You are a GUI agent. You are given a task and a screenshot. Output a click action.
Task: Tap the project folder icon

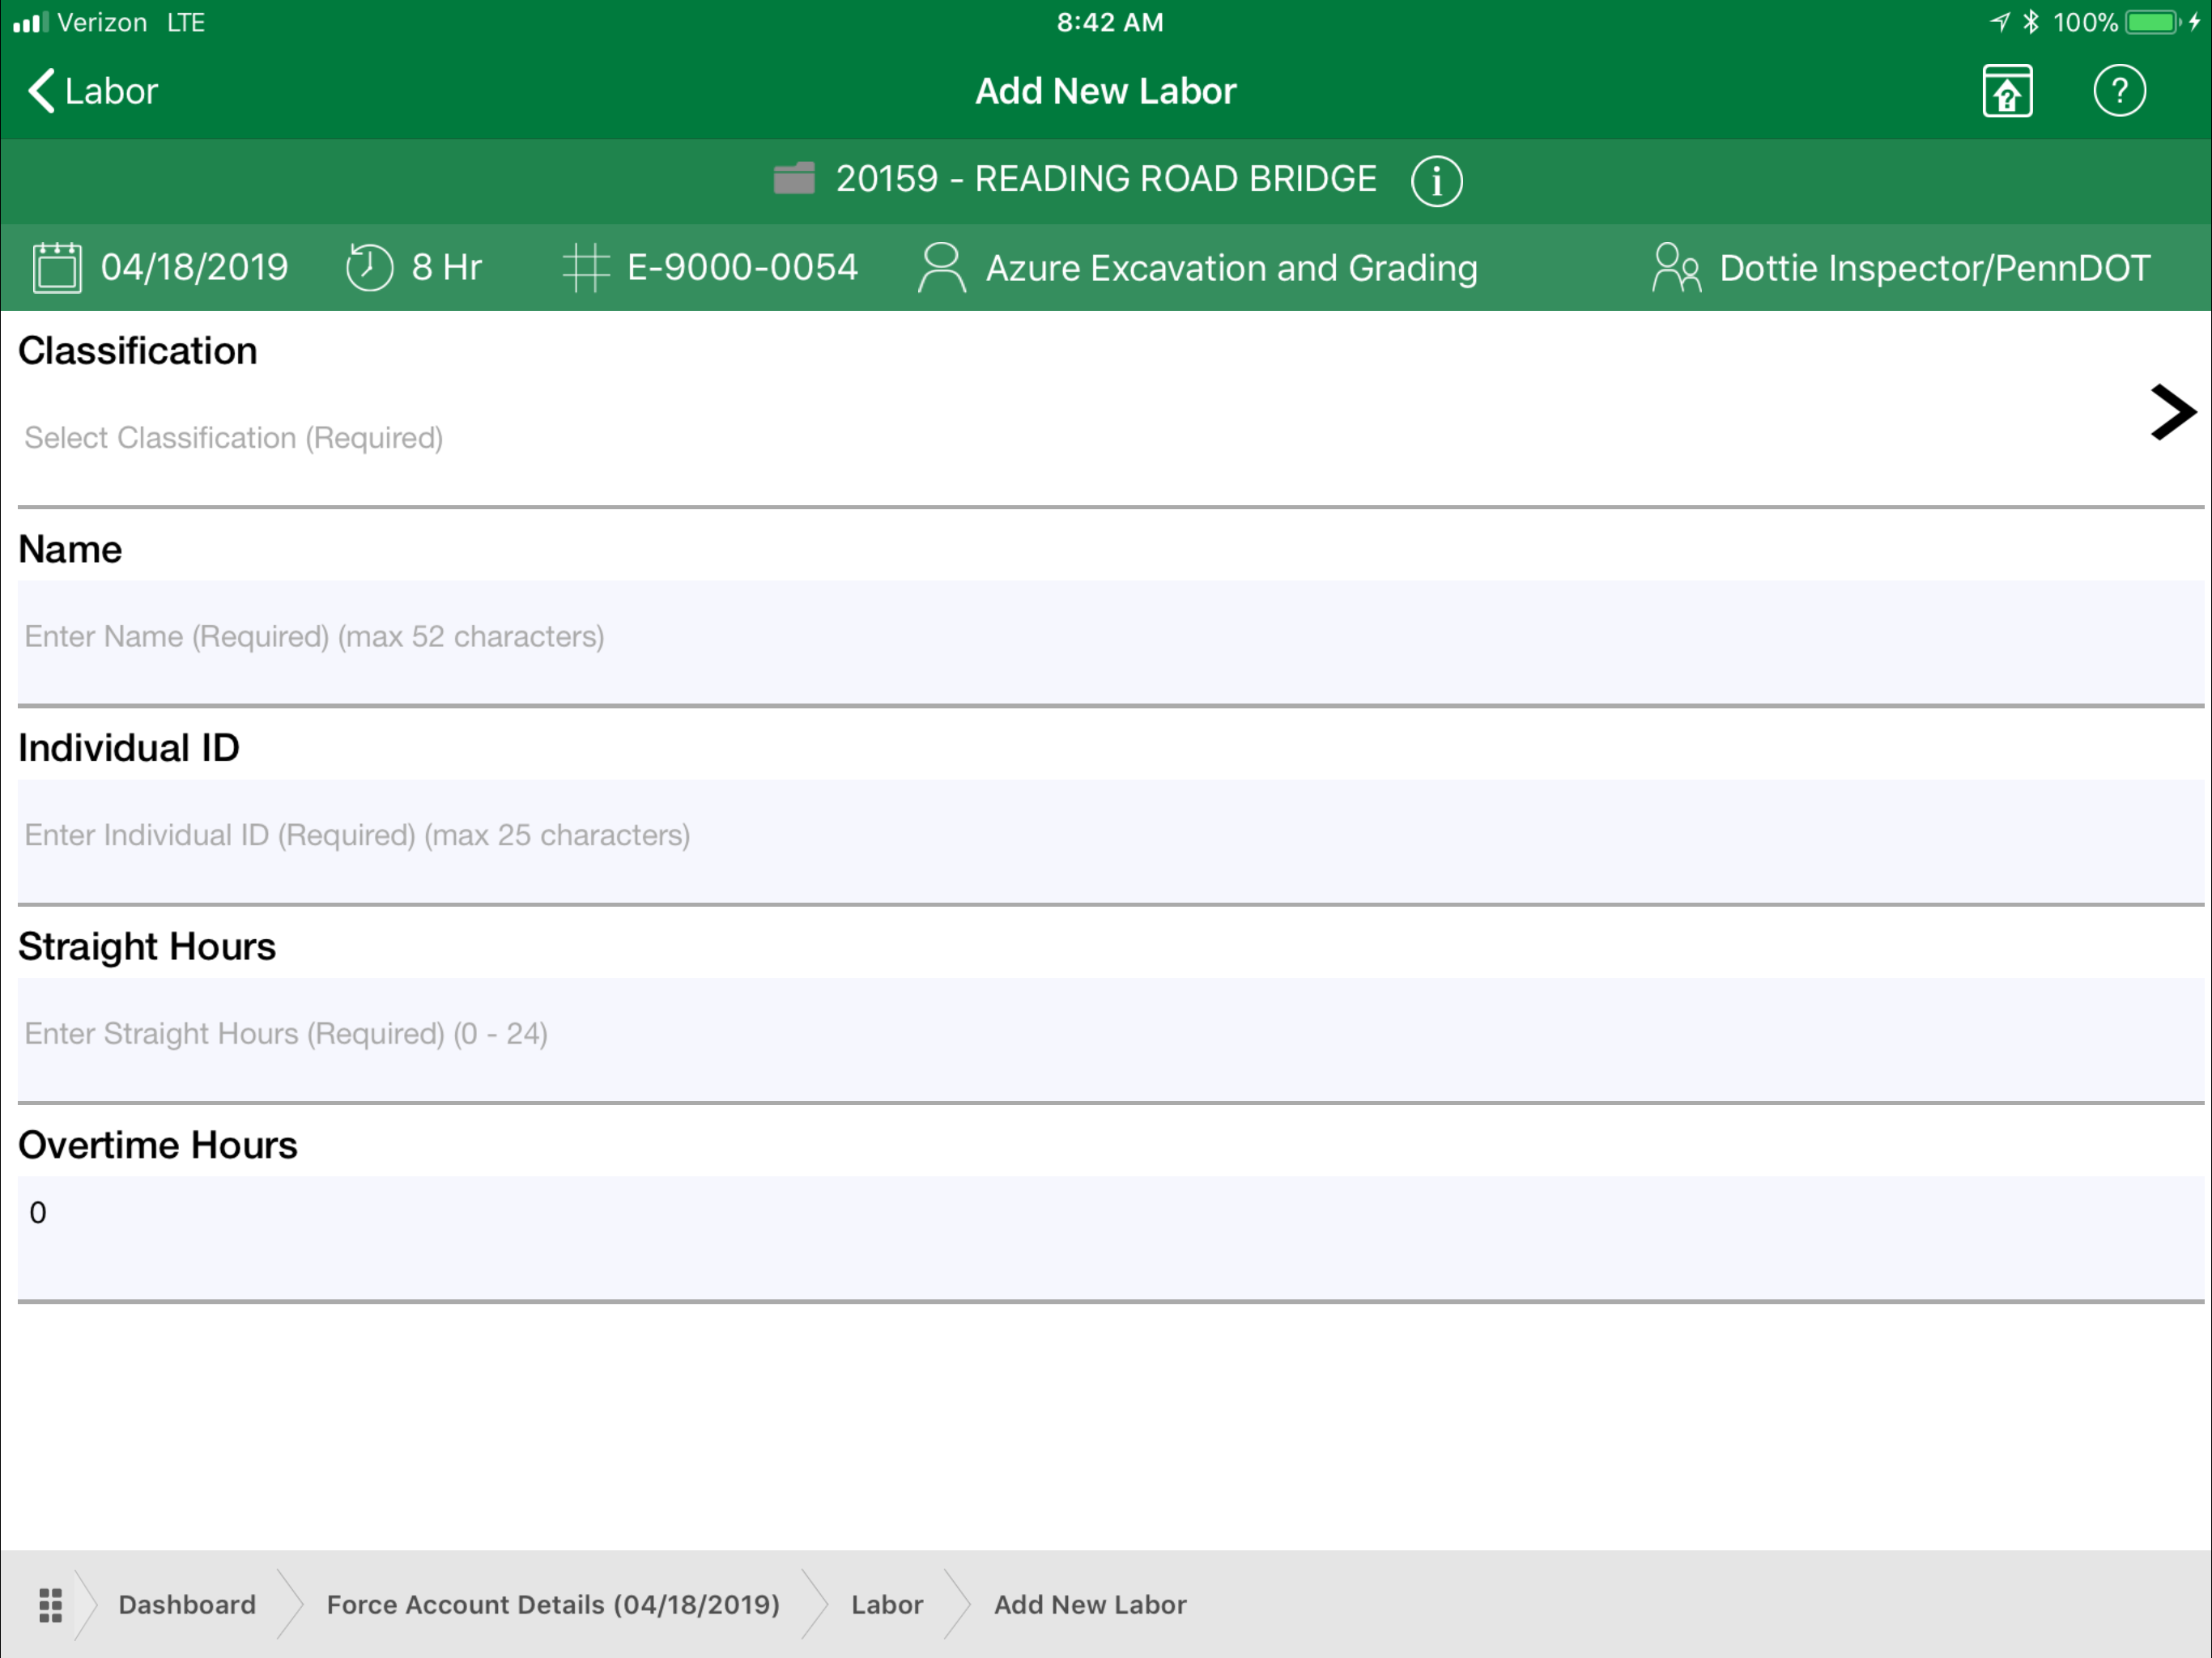coord(794,179)
